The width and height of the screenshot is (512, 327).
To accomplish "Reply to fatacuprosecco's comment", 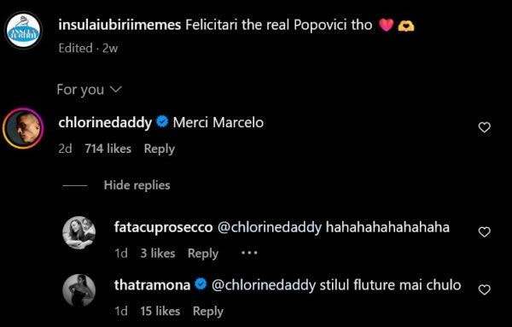I will click(203, 254).
